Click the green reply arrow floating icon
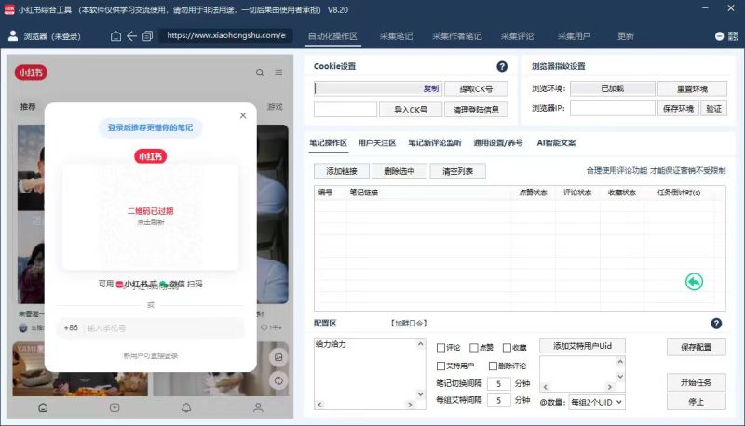745x426 pixels. click(694, 281)
